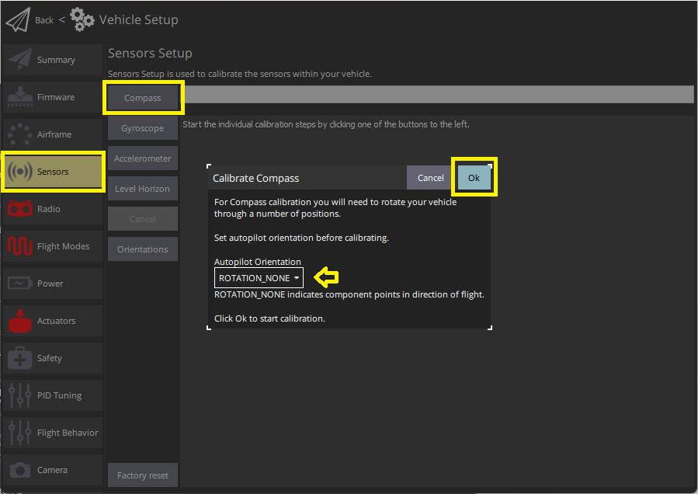
Task: Click the Radio controller icon
Action: tap(19, 209)
